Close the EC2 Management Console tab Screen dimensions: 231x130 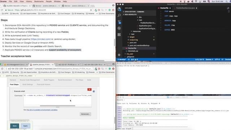point(27,65)
